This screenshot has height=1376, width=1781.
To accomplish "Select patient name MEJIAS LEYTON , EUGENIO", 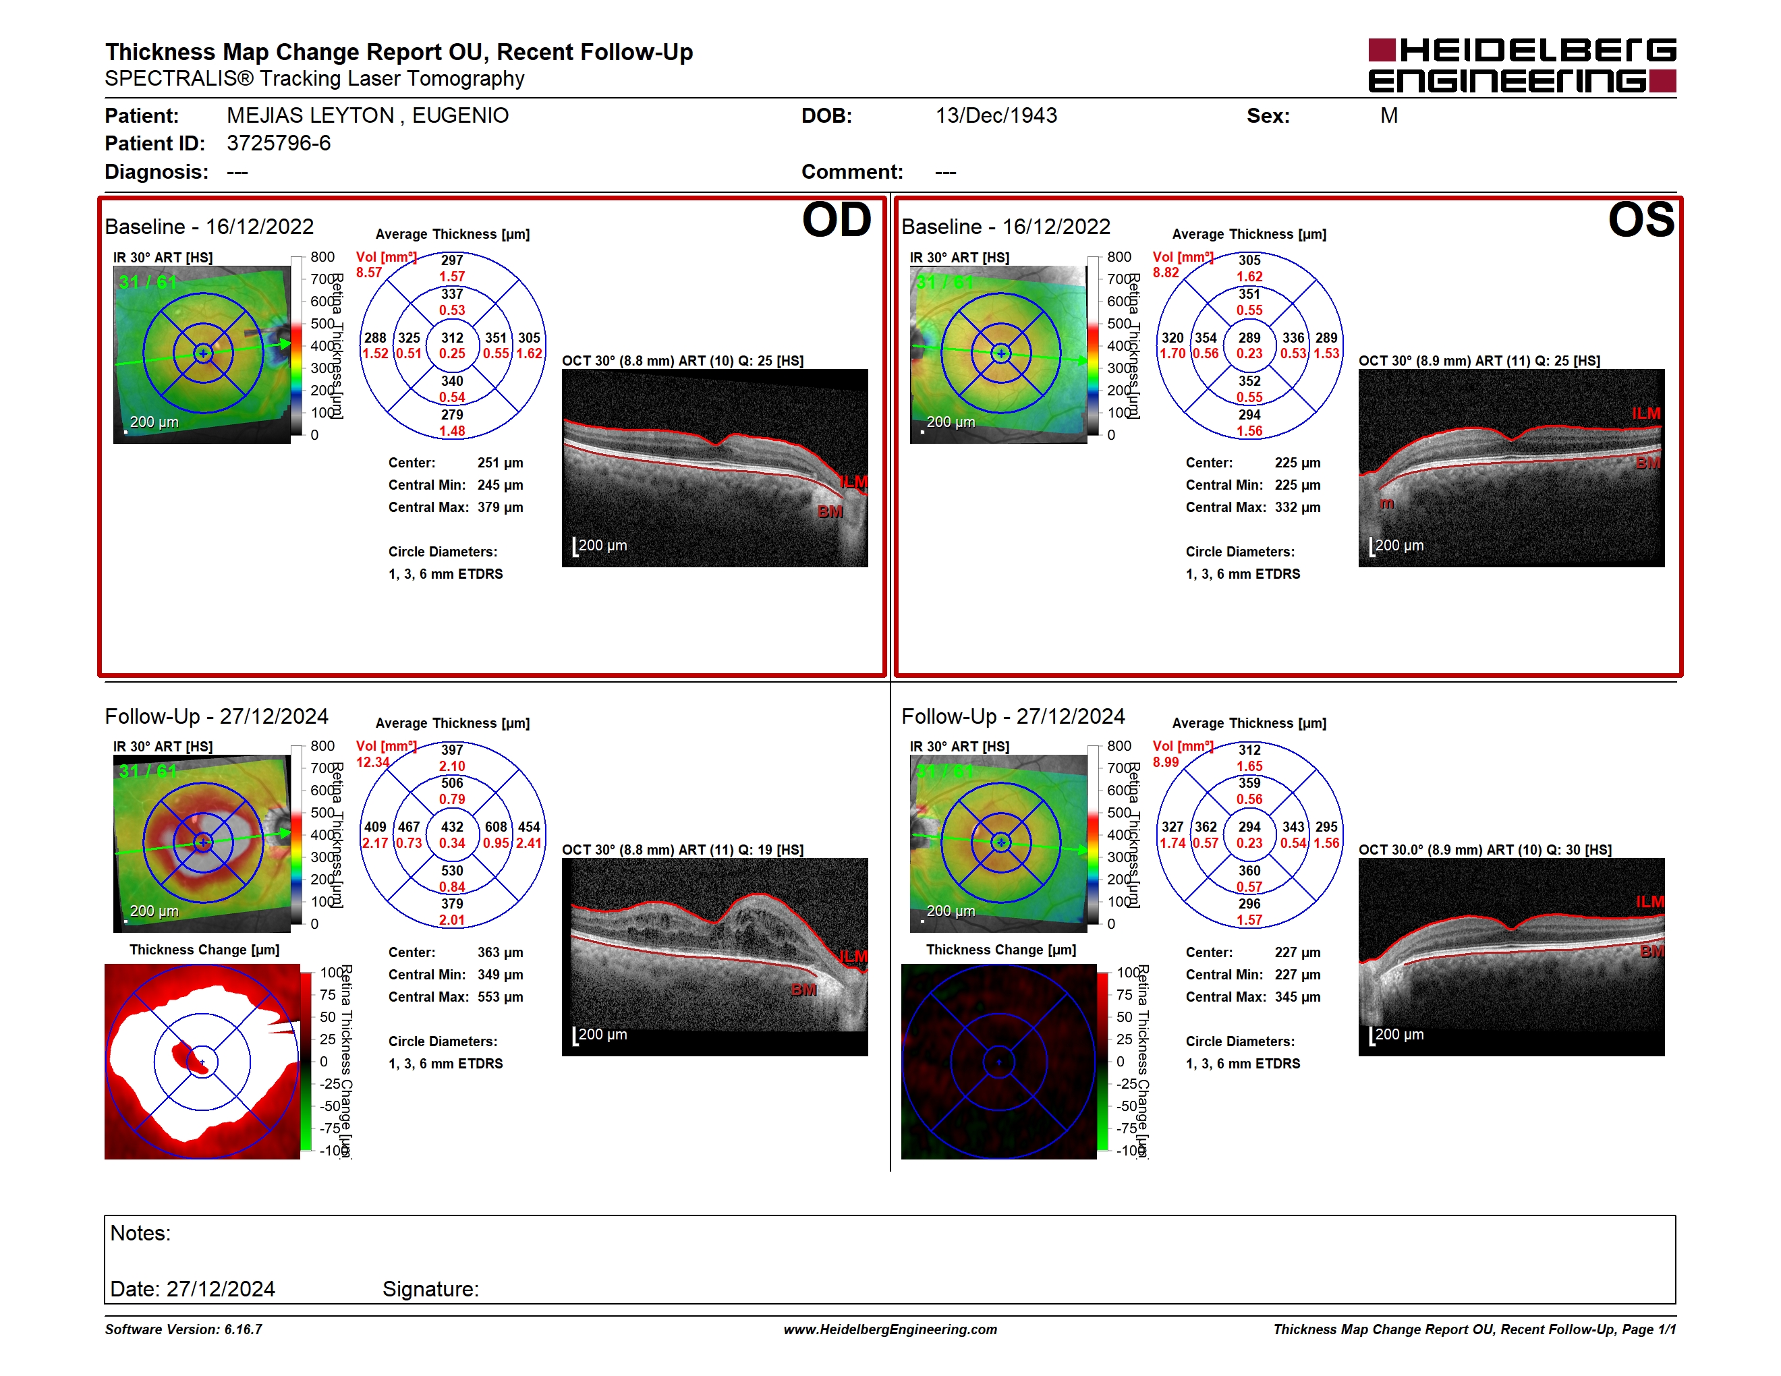I will coord(367,116).
